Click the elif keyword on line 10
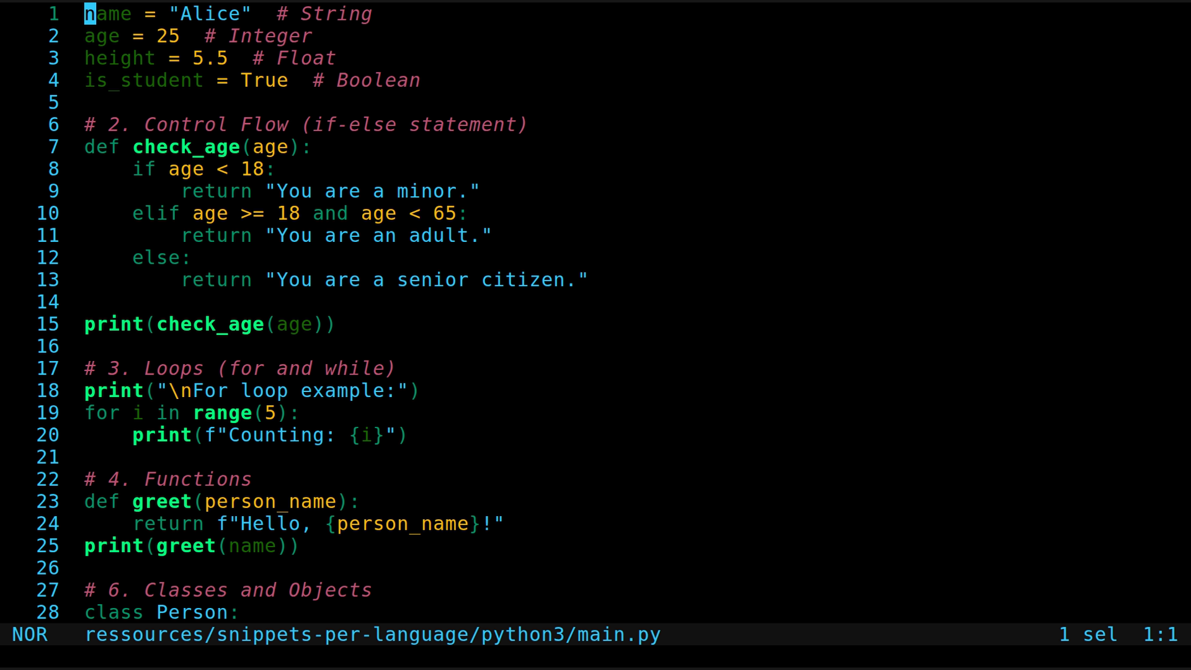This screenshot has height=670, width=1191. pyautogui.click(x=155, y=213)
